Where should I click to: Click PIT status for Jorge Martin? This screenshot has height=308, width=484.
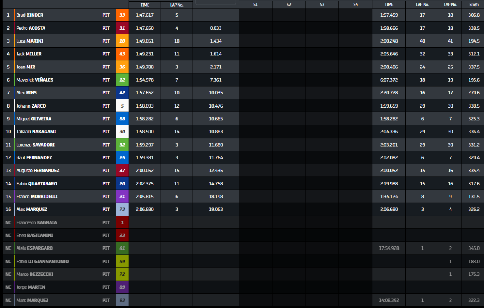pos(106,287)
